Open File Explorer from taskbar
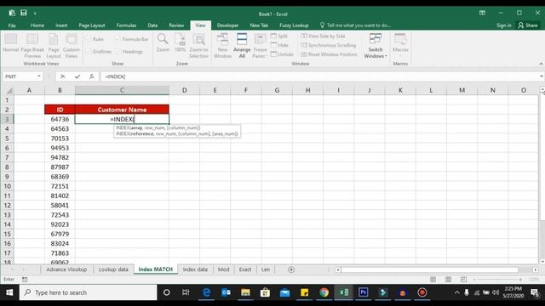The height and width of the screenshot is (306, 545). 245,292
